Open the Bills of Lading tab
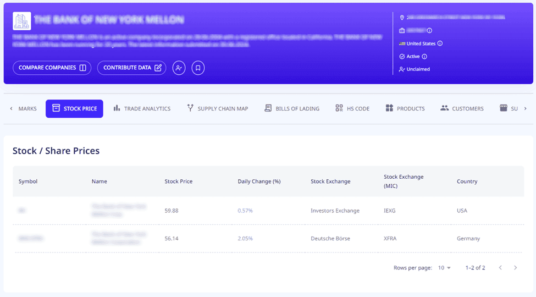This screenshot has height=297, width=536. (x=292, y=108)
